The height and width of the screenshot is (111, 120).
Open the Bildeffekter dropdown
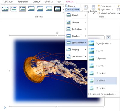click(x=72, y=10)
